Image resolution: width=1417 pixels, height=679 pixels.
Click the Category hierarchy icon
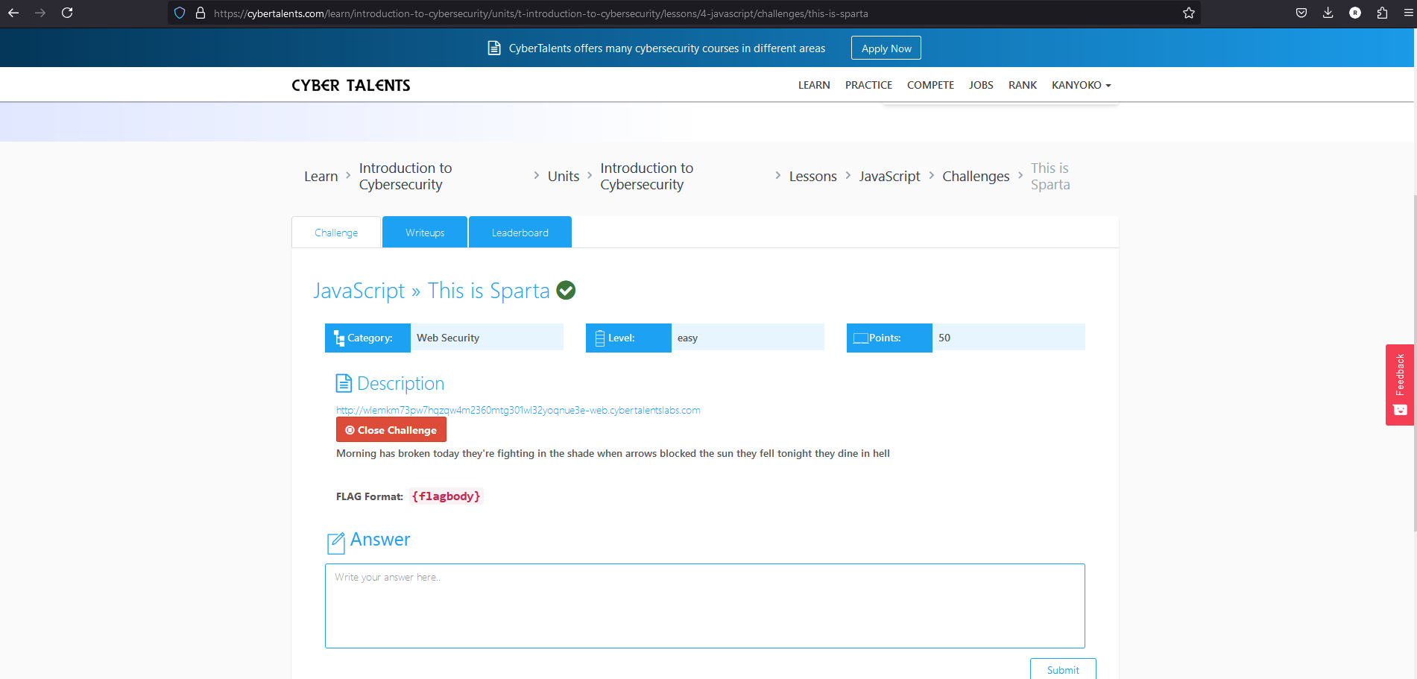click(339, 338)
